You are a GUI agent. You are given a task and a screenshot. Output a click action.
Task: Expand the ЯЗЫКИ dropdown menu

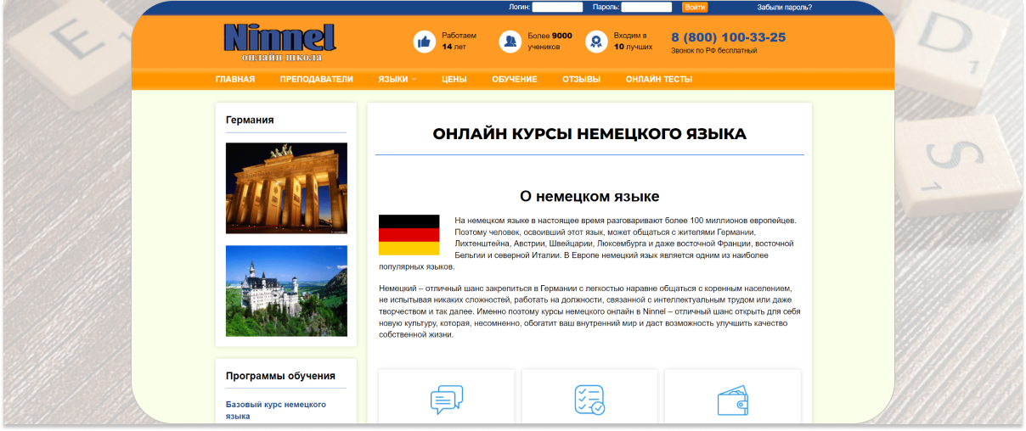(397, 80)
